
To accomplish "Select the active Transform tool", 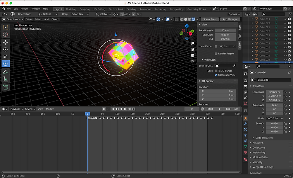I will pyautogui.click(x=5, y=64).
